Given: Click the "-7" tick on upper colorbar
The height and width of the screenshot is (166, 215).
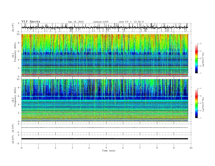Looking at the screenshot, I should pos(200,73).
